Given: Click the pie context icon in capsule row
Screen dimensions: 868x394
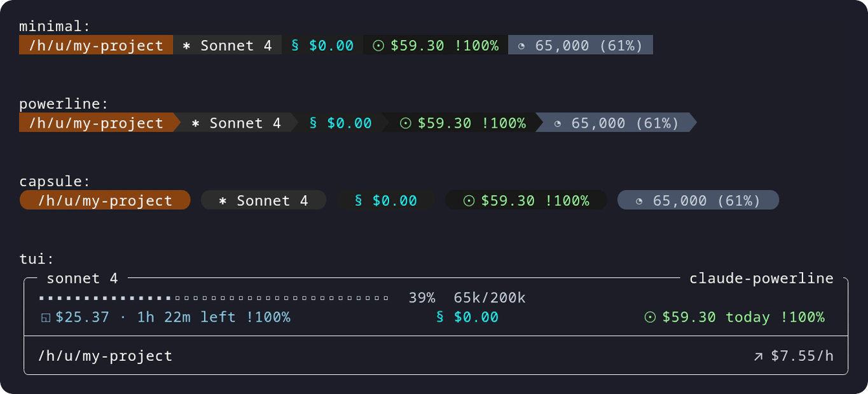Looking at the screenshot, I should tap(639, 201).
